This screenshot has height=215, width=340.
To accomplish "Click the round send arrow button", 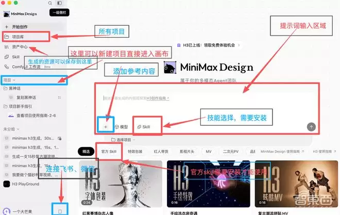I will coord(311,127).
